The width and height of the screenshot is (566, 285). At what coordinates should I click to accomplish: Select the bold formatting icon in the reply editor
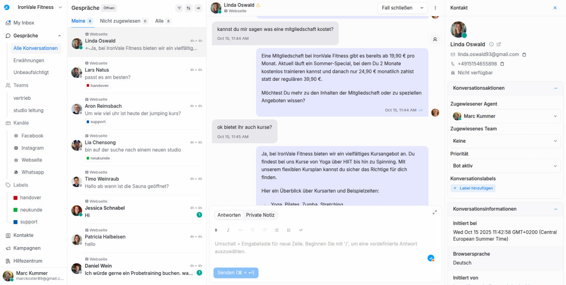click(216, 230)
